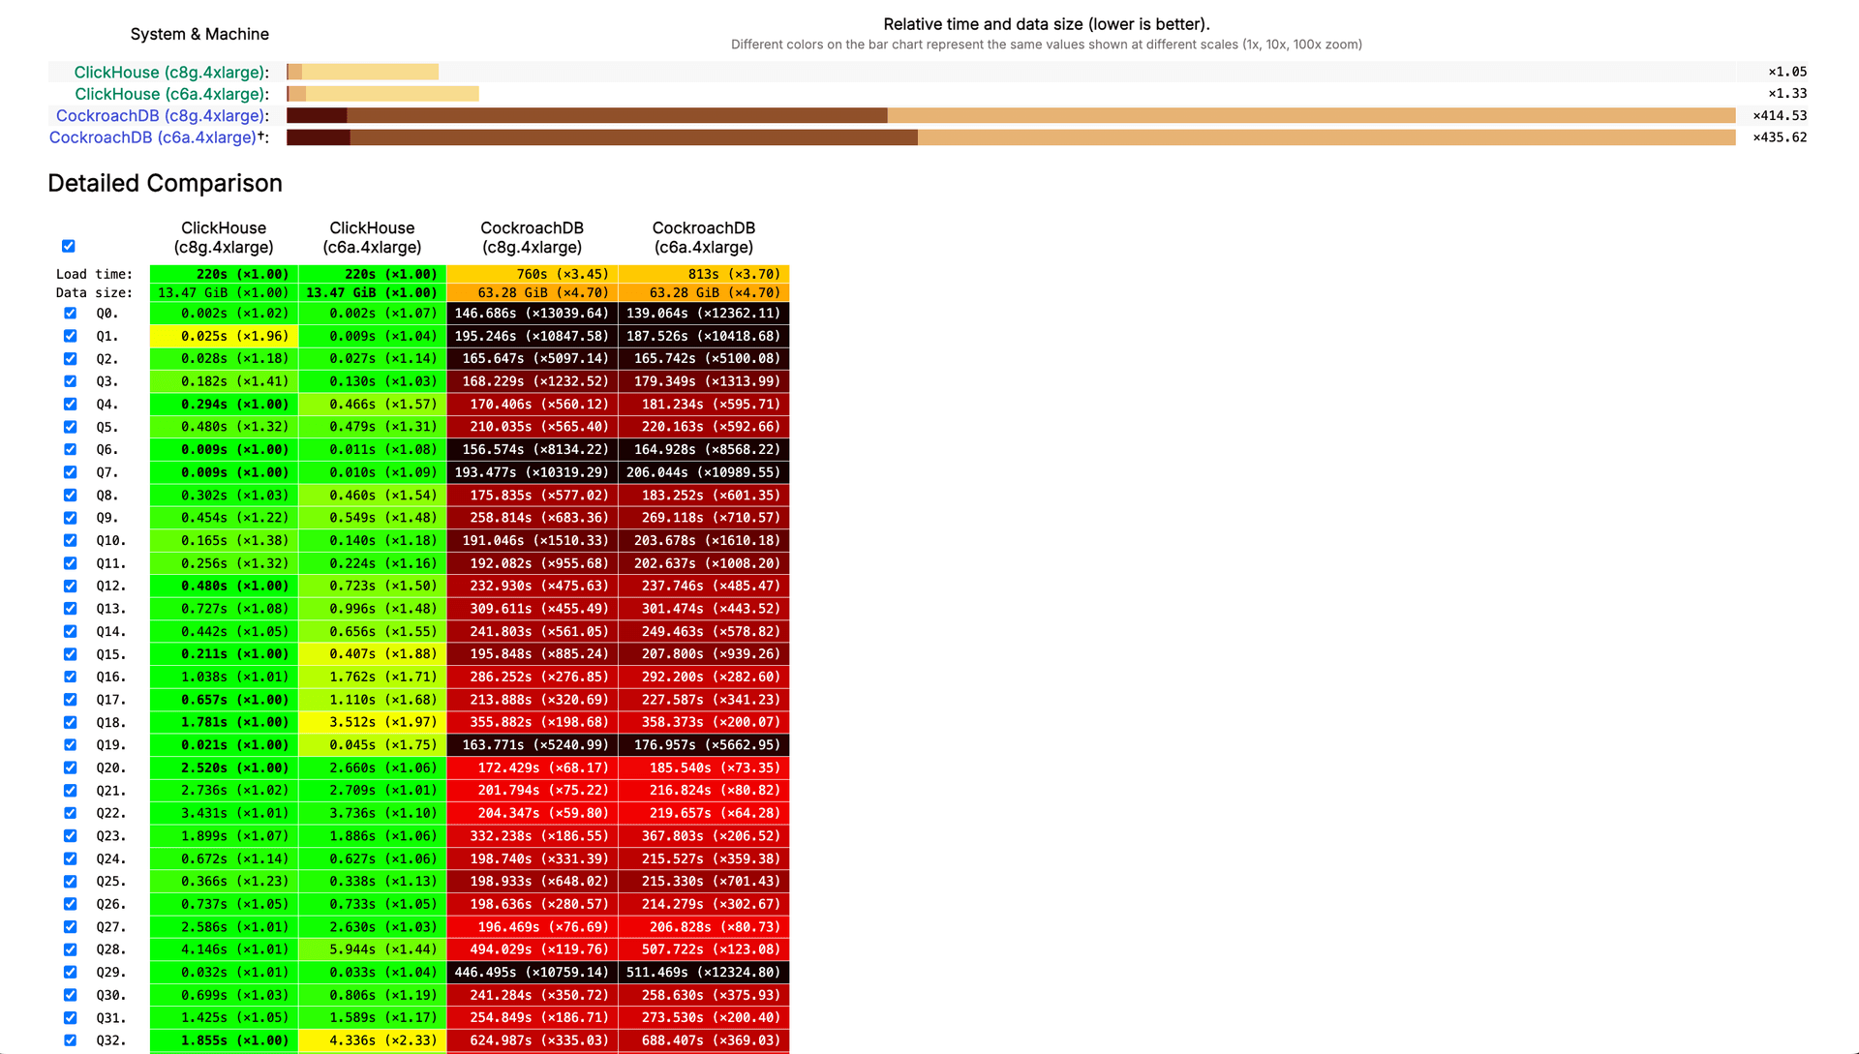Open ClickHouse (c6a.4xlarge) system link

(x=169, y=94)
